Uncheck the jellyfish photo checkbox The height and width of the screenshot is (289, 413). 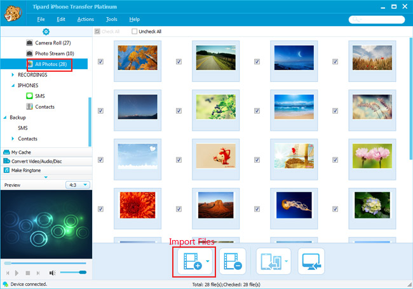coord(257,209)
